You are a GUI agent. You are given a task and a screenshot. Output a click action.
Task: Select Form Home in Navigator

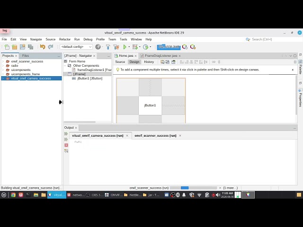point(77,61)
